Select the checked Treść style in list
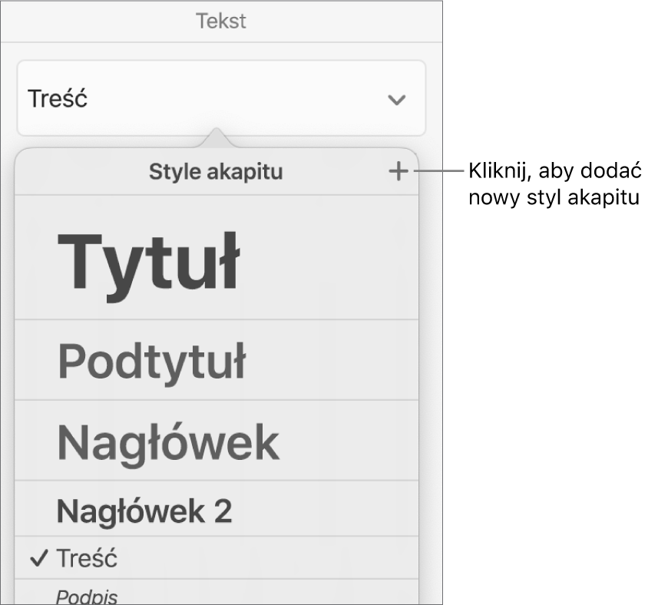 [217, 558]
